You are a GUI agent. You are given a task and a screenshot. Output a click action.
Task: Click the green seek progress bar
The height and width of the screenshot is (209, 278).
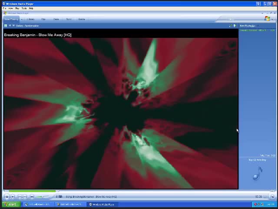pos(32,191)
